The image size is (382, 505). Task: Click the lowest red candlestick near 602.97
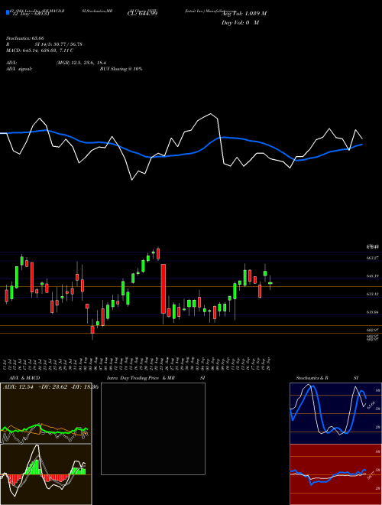coord(92,330)
